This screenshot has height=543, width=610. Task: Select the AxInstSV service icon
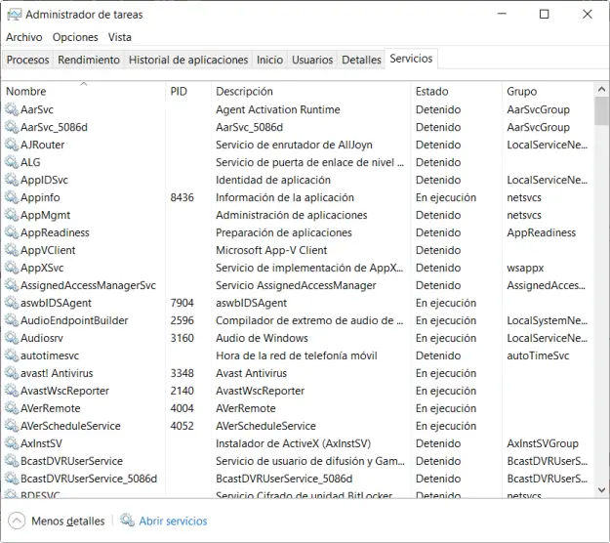(12, 443)
